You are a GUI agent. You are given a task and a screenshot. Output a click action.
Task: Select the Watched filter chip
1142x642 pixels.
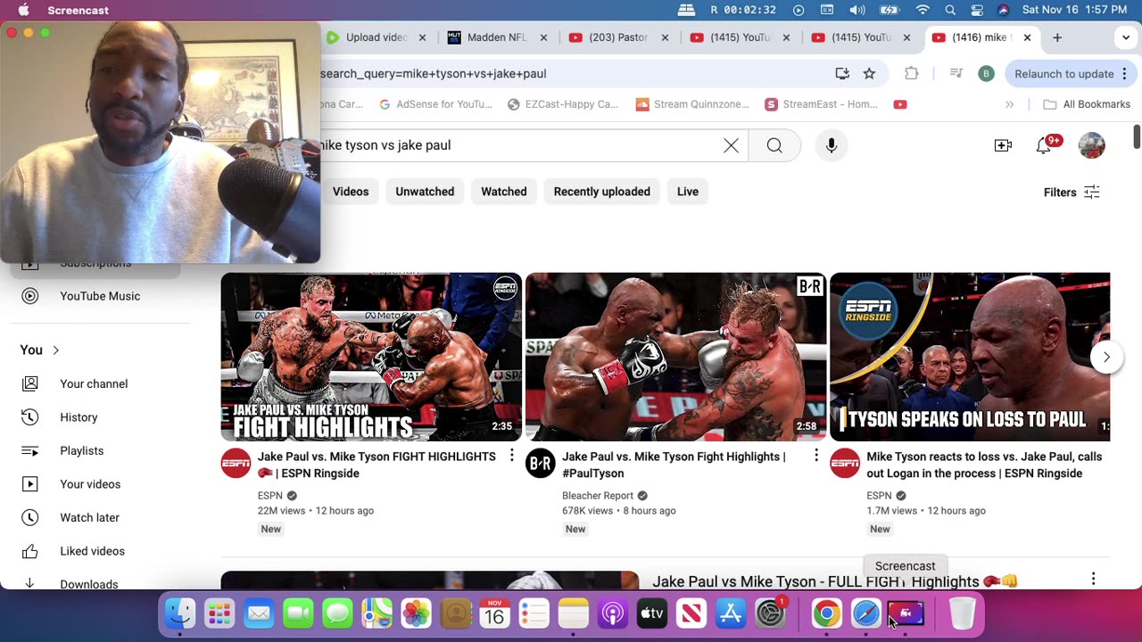coord(504,192)
